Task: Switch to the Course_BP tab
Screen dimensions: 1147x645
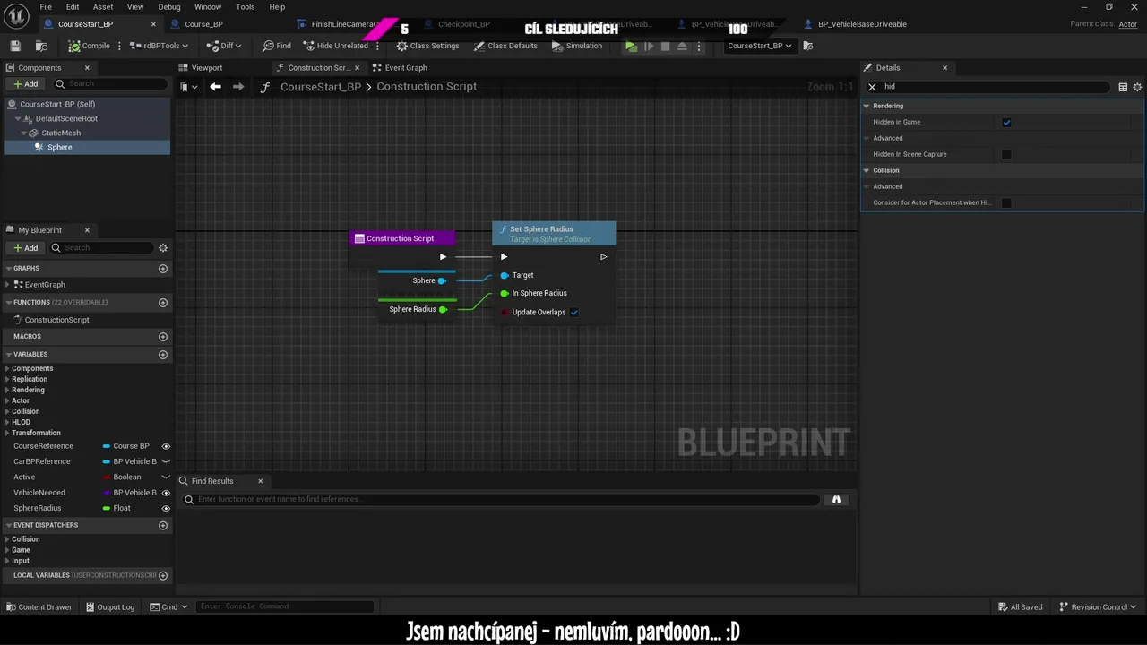Action: [203, 24]
